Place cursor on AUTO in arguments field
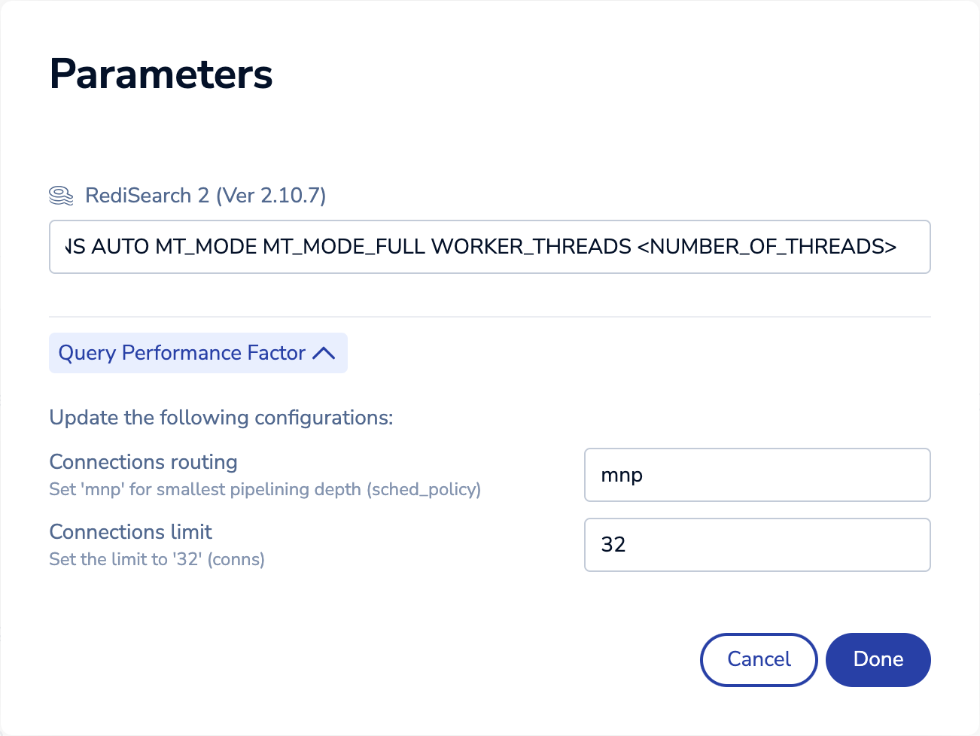Viewport: 980px width, 736px height. (x=120, y=247)
